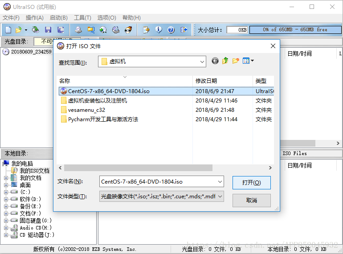This screenshot has width=343, height=254.
Task: Select the vesamenu_c32 folder
Action: [86, 110]
